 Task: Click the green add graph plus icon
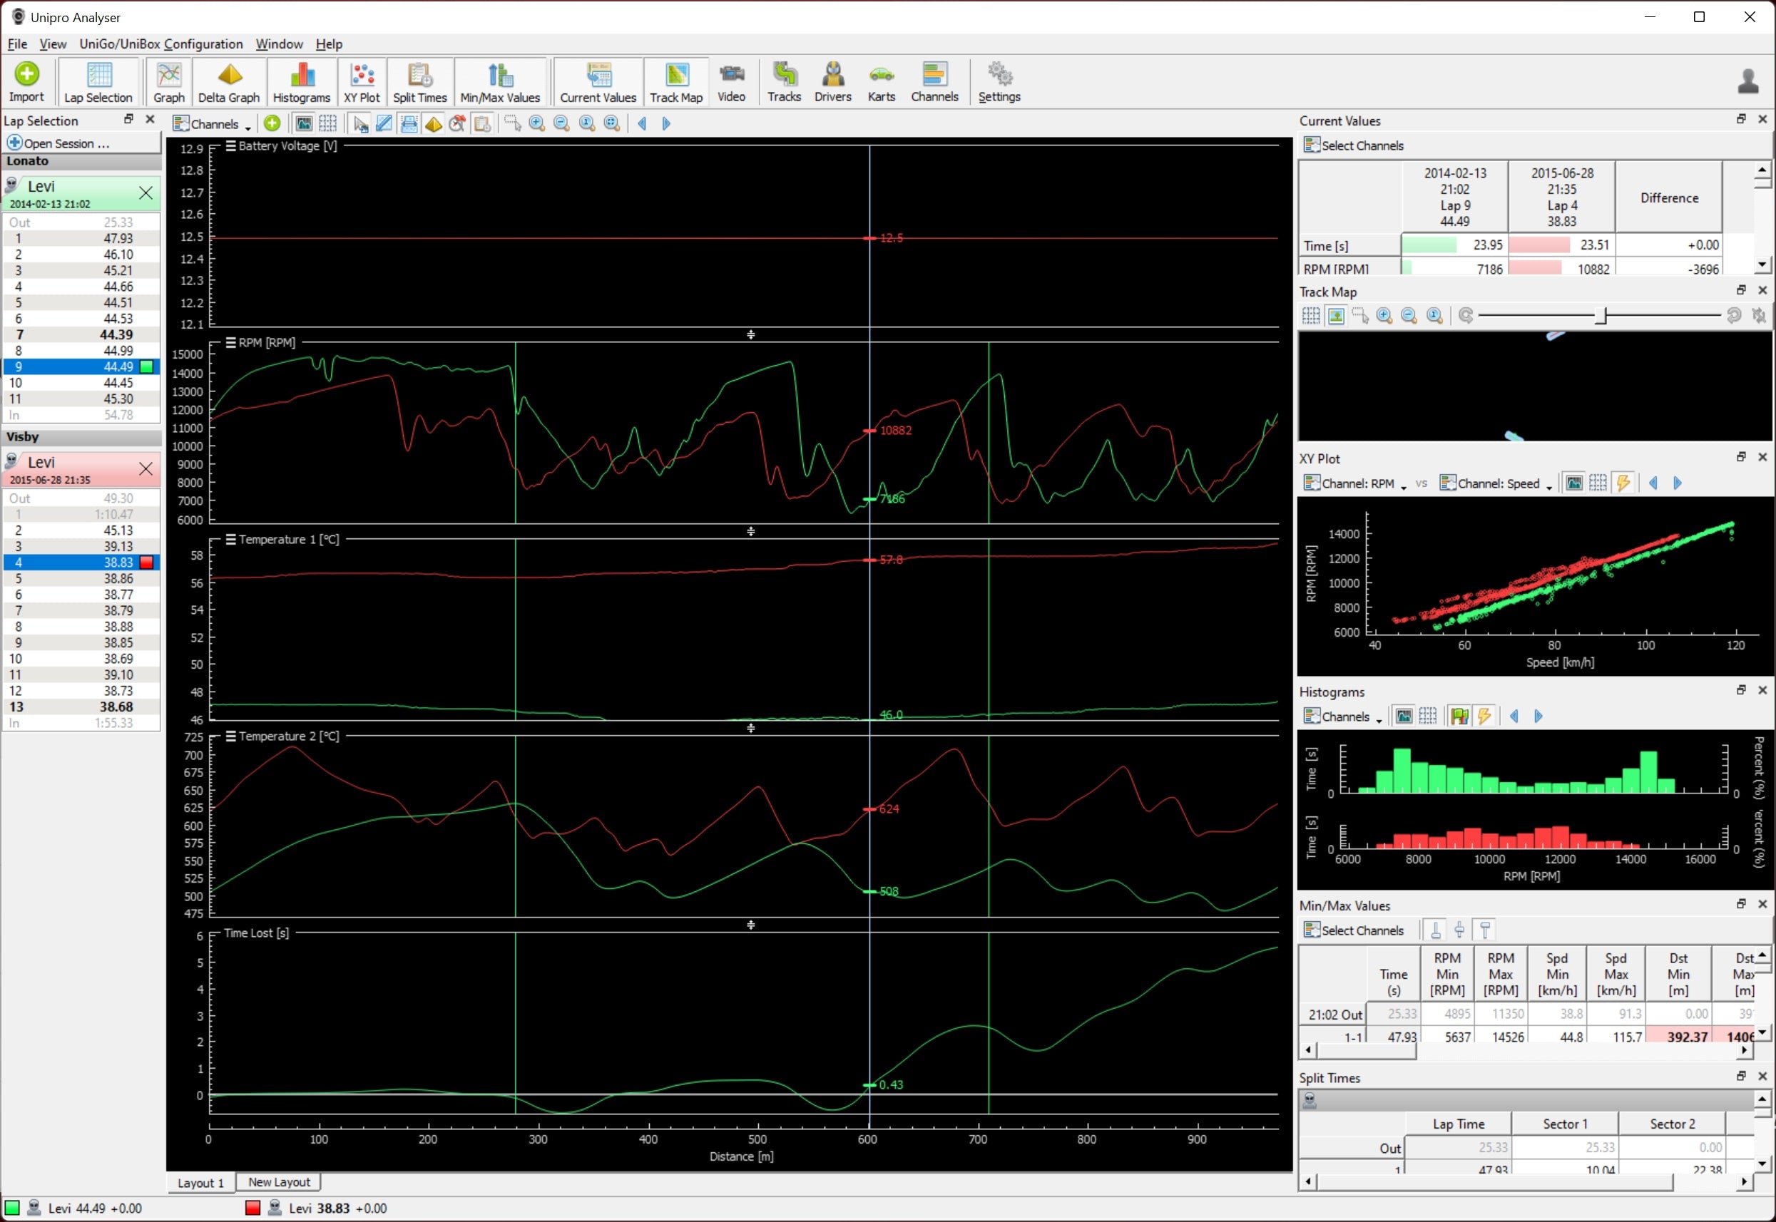click(272, 123)
